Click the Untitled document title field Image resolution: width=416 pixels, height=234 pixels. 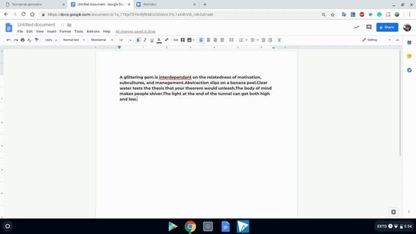click(x=36, y=25)
